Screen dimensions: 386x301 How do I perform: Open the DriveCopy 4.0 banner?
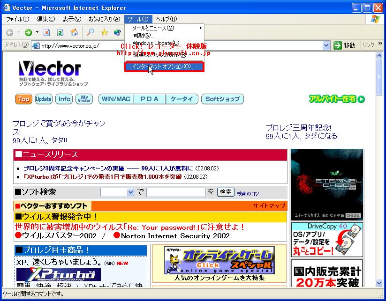coord(327,240)
